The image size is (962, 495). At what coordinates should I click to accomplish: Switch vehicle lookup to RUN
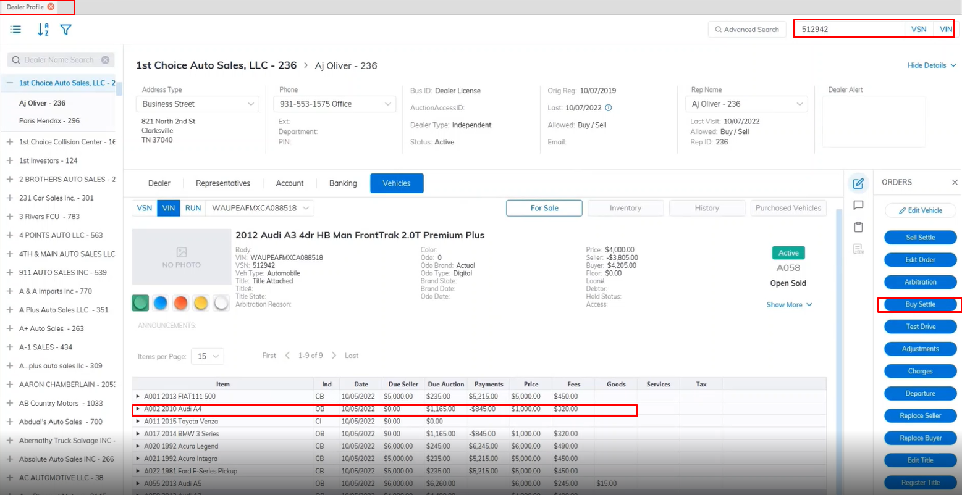tap(193, 208)
